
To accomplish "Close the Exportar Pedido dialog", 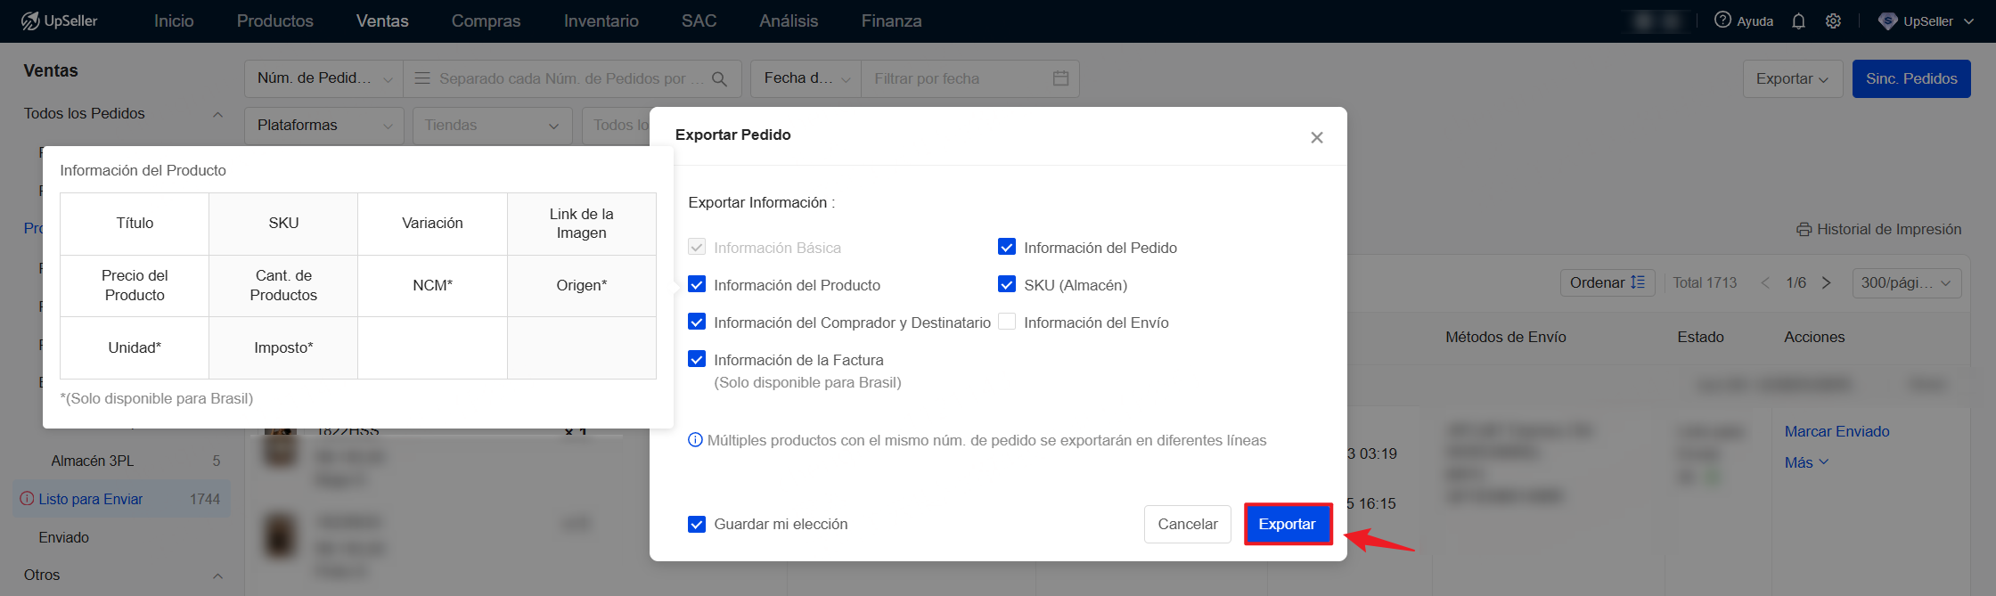I will coord(1317,137).
